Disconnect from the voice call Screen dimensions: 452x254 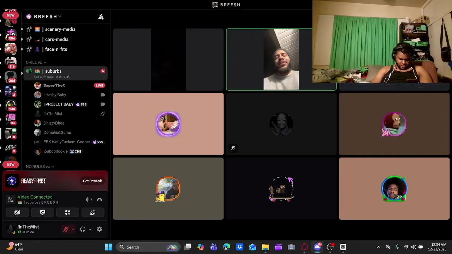pos(100,200)
